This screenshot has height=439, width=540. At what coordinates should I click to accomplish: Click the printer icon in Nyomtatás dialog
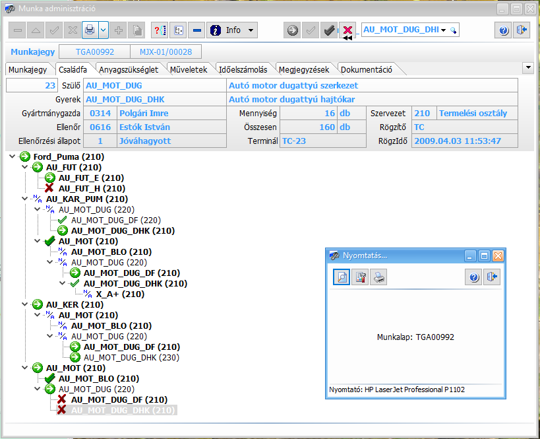click(378, 277)
